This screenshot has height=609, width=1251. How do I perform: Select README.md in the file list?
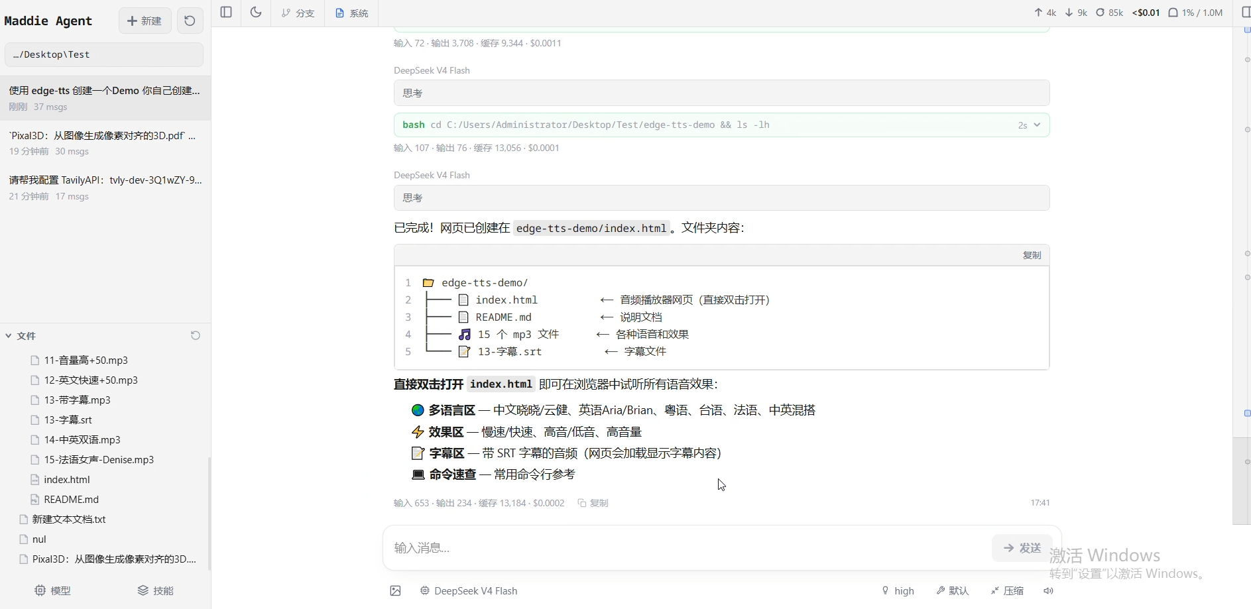pyautogui.click(x=71, y=500)
